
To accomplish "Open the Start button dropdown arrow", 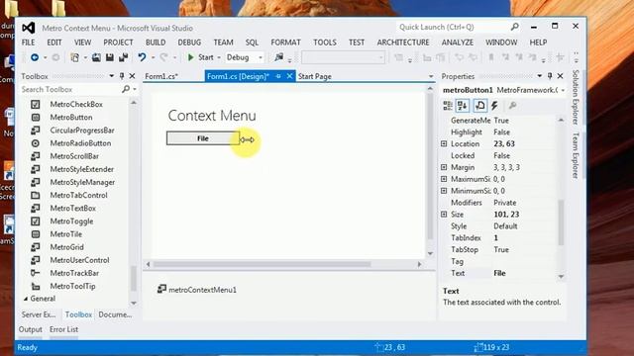I will 218,57.
